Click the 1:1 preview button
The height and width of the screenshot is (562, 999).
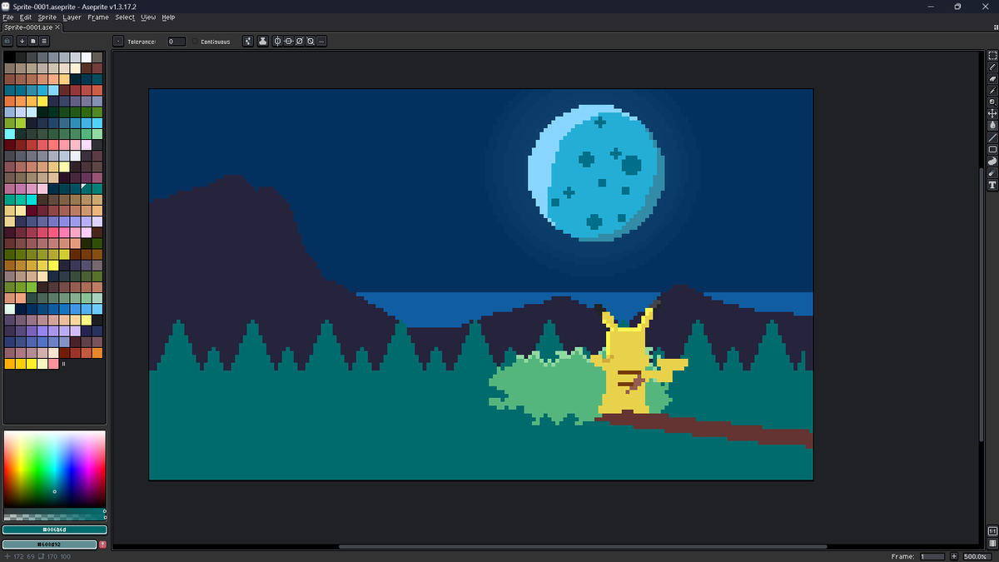[x=992, y=530]
